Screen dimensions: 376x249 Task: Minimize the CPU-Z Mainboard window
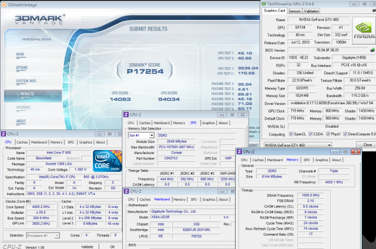click(222, 192)
